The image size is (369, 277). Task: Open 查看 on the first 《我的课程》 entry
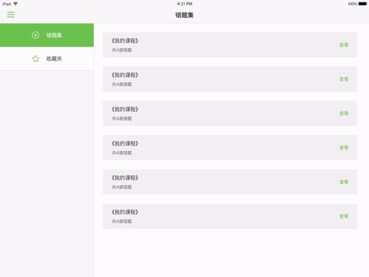coord(344,45)
